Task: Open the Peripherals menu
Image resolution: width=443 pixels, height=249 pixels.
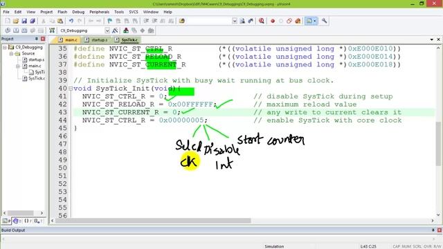Action: click(99, 12)
